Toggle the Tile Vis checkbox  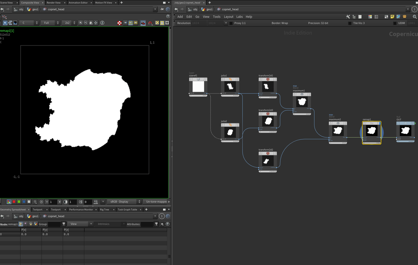click(350, 23)
